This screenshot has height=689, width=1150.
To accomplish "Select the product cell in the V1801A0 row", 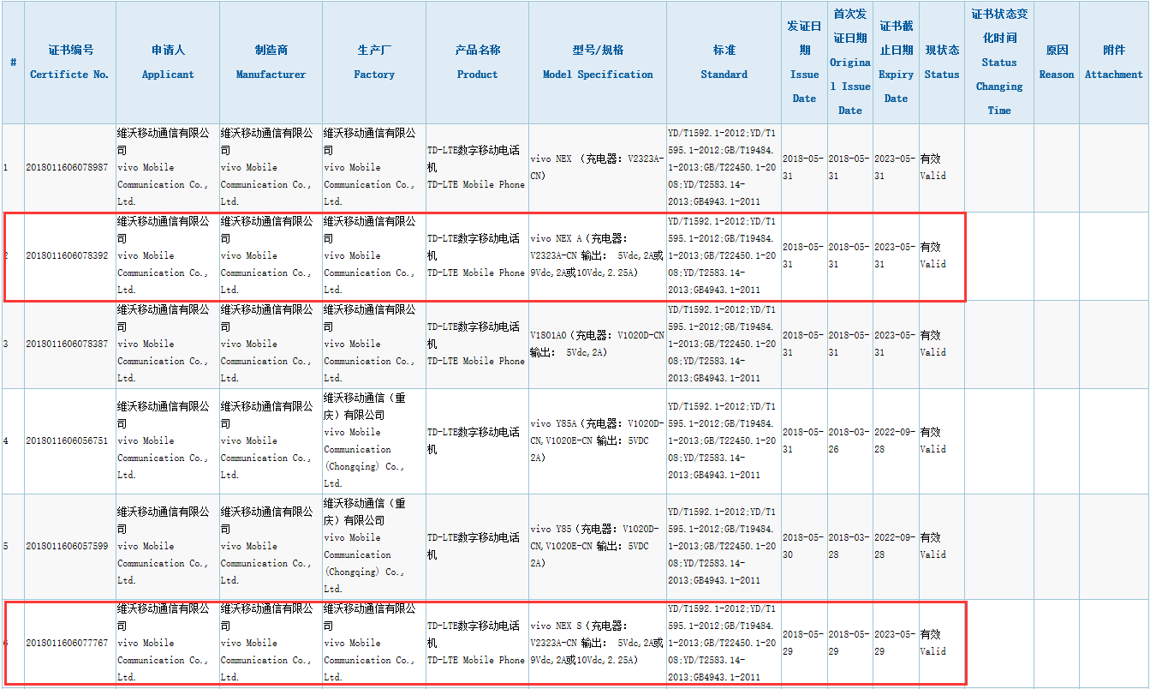I will pos(477,344).
